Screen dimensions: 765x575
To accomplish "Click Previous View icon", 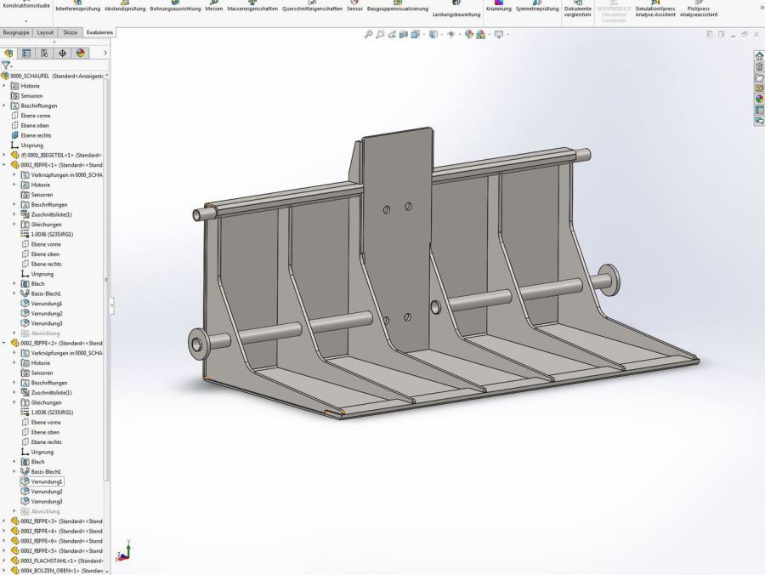I will tap(392, 34).
